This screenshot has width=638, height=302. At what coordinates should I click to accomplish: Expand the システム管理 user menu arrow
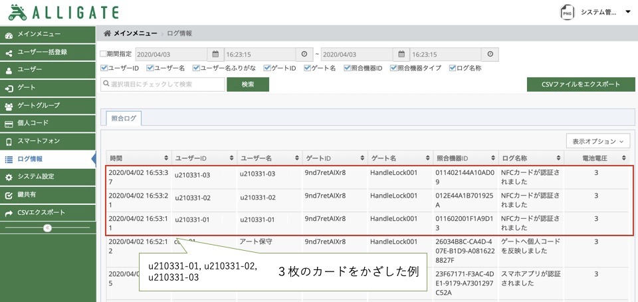627,12
